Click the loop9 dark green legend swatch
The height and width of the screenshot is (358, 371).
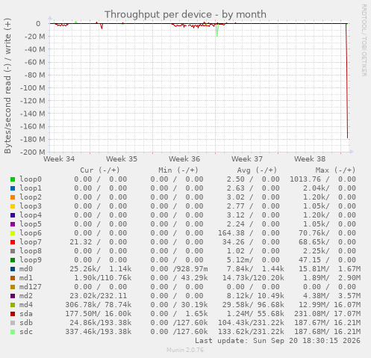click(x=13, y=260)
